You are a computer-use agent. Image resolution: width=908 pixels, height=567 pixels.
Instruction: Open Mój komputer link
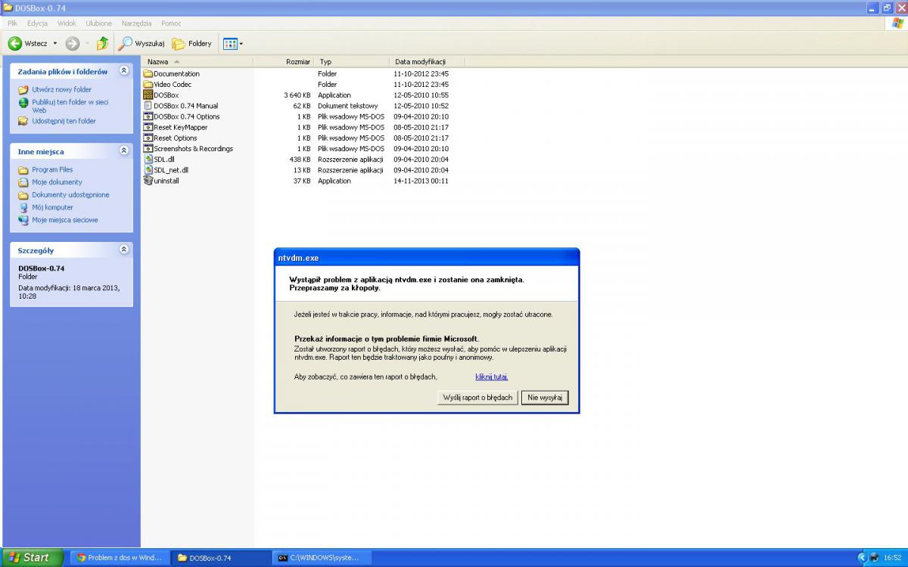coord(52,207)
